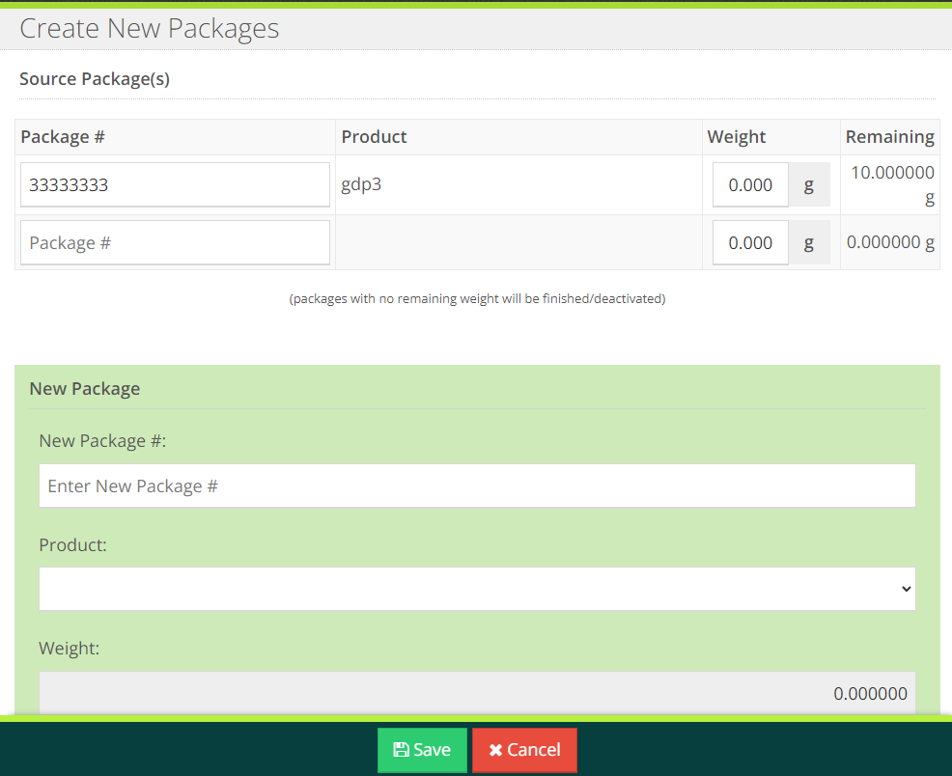This screenshot has height=776, width=952.
Task: Click weight field in the gdp3 row
Action: click(750, 184)
